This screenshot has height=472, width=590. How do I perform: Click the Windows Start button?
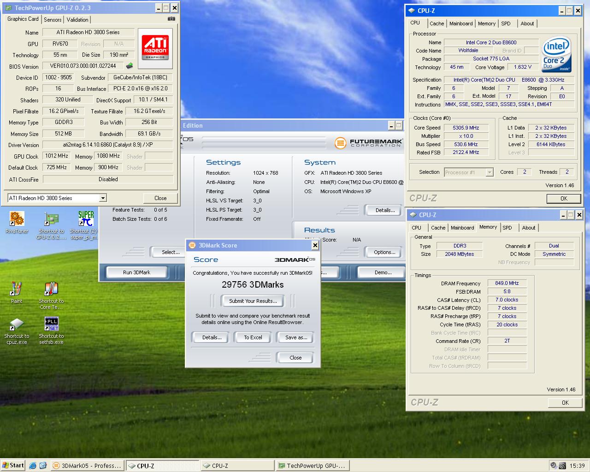coord(13,466)
